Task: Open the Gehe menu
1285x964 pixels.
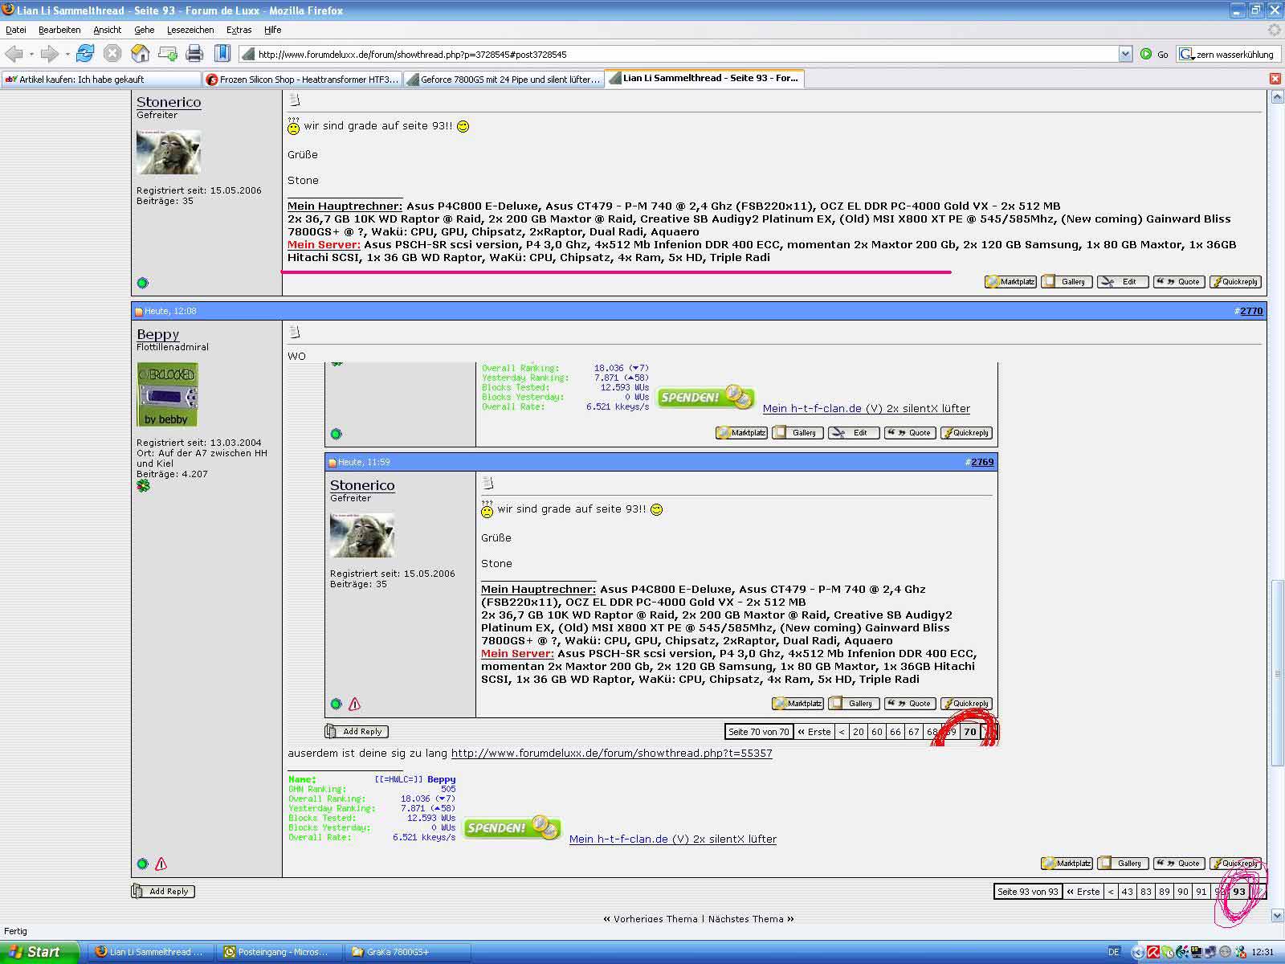Action: pyautogui.click(x=145, y=30)
